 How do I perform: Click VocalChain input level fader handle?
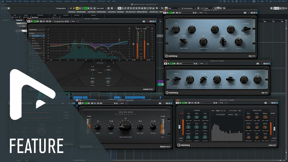pyautogui.click(x=133, y=44)
